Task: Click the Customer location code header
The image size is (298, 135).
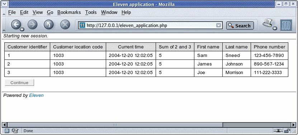Action: pos(78,47)
